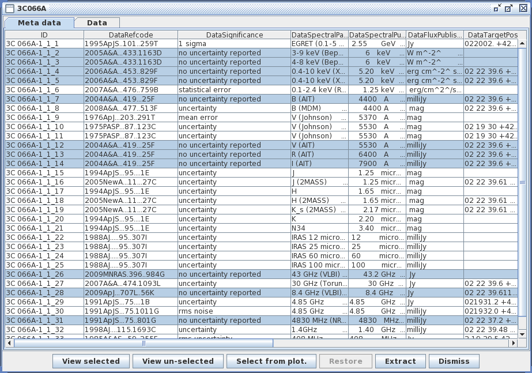
Task: Click refcode 1995ApJS..101..259T
Action: [x=131, y=44]
